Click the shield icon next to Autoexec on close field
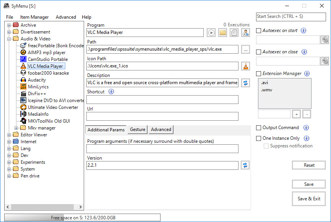 pos(325,61)
